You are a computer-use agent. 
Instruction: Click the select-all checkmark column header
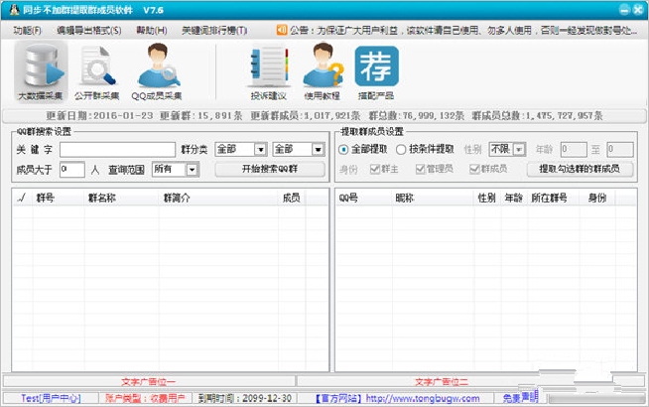coord(22,198)
